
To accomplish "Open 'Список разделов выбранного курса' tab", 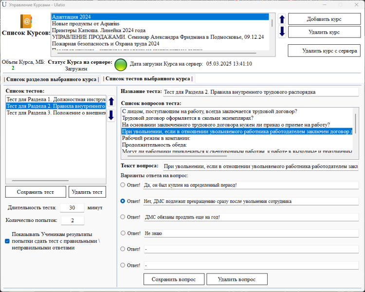I will pos(51,79).
